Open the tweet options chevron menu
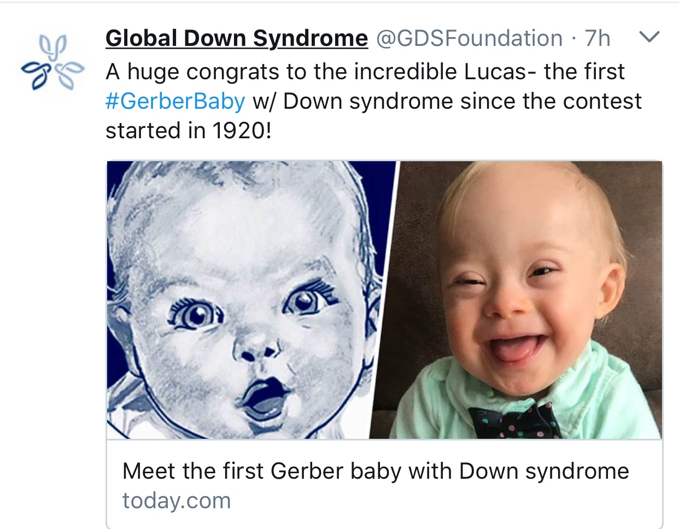679x529 pixels. (649, 38)
